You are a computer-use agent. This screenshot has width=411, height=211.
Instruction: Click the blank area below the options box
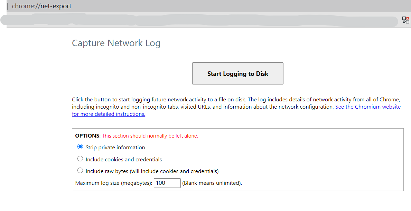[237, 201]
